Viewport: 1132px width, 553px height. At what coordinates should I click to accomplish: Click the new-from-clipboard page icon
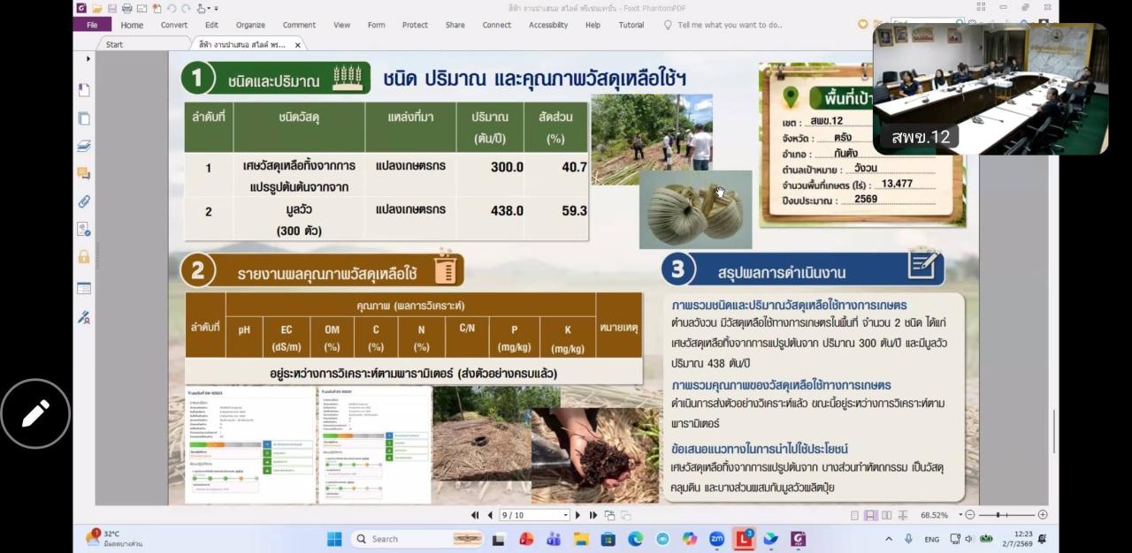pos(157,8)
